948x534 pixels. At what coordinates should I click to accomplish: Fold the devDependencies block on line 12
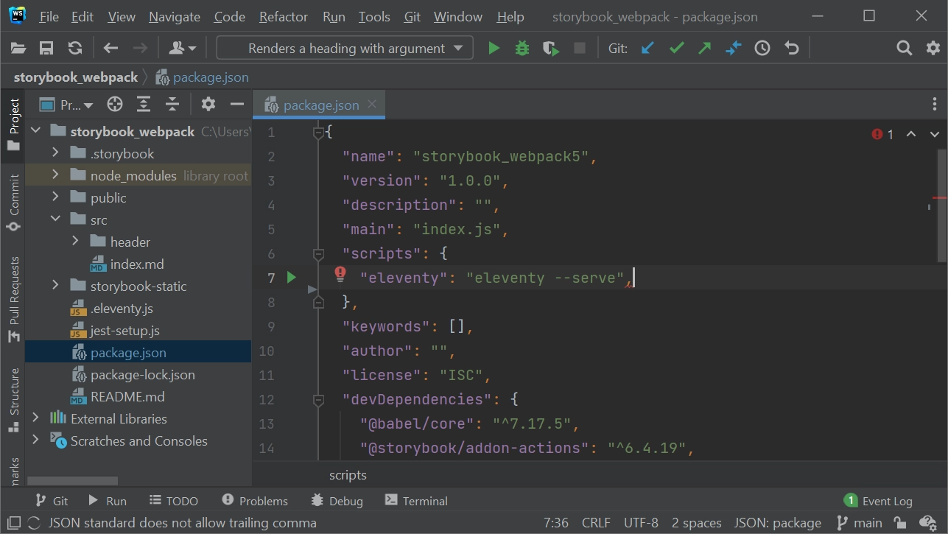pos(318,399)
